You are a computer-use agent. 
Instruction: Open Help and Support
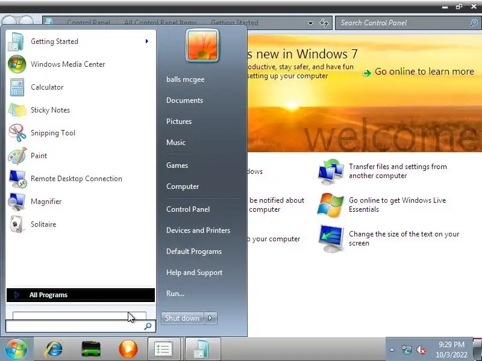pyautogui.click(x=194, y=273)
